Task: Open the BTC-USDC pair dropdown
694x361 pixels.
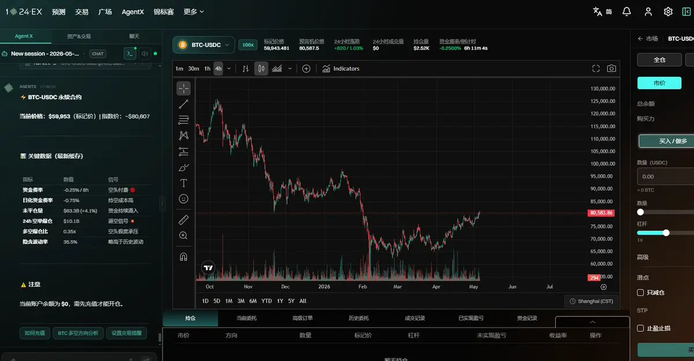Action: click(x=204, y=44)
